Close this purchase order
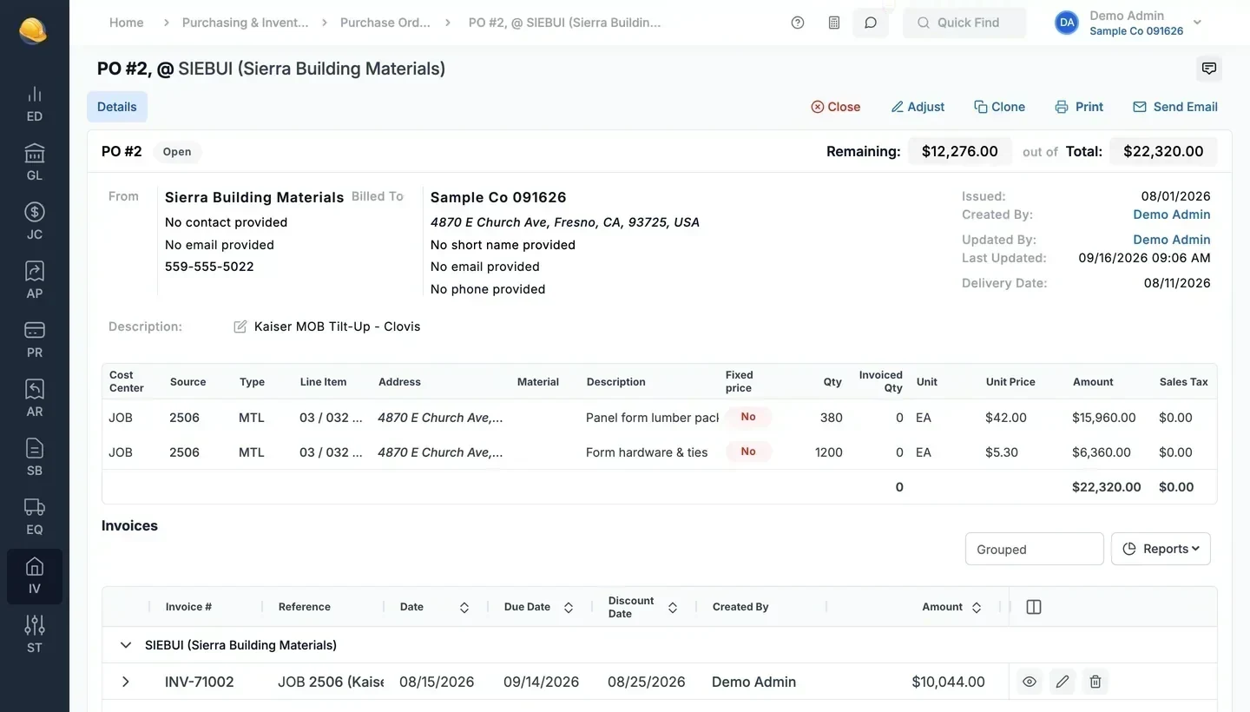Viewport: 1250px width, 712px height. pos(835,107)
